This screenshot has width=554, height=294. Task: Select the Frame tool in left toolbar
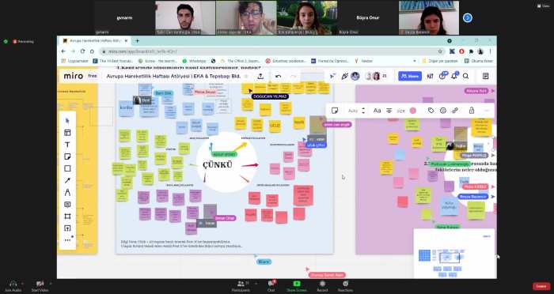point(67,217)
